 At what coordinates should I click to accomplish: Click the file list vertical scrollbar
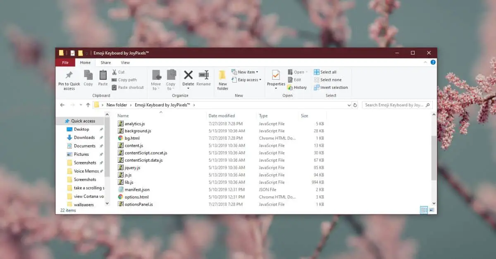434,158
